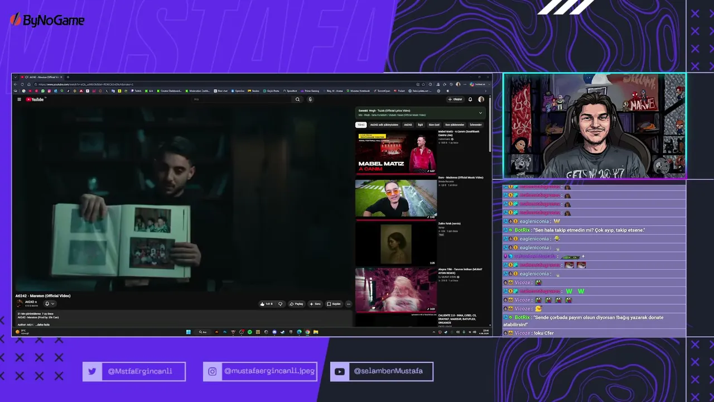Open the Oluştur create button
Viewport: 714px width, 402px height.
click(455, 99)
